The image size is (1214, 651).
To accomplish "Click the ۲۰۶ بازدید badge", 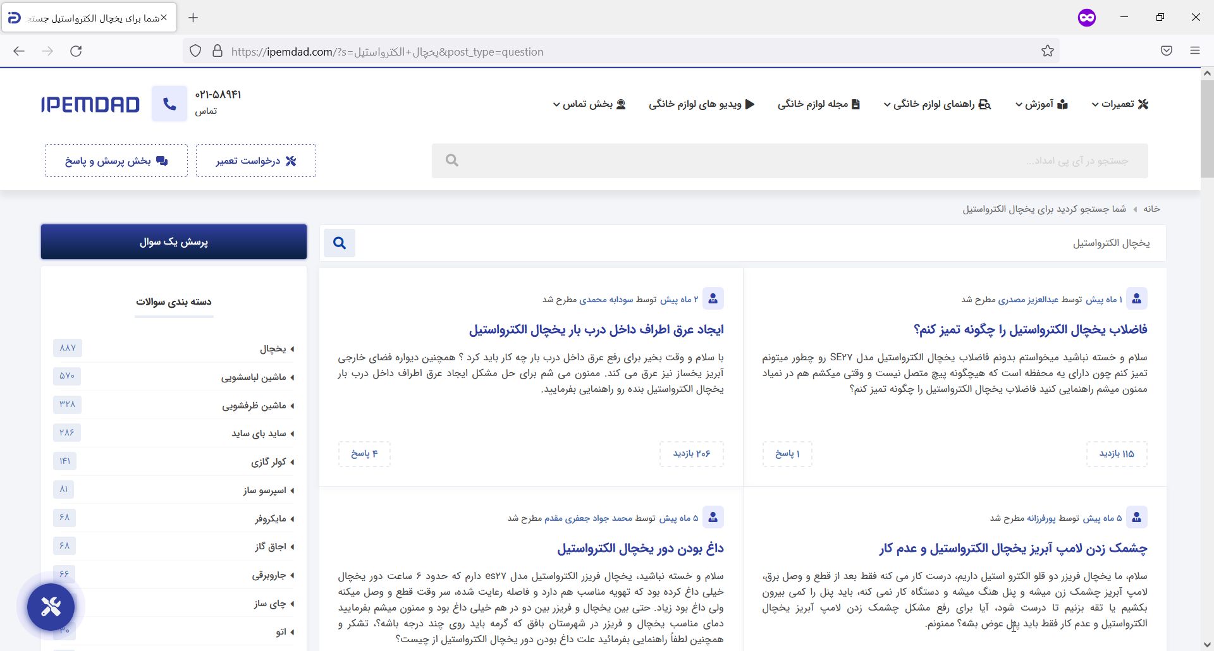I will [692, 454].
